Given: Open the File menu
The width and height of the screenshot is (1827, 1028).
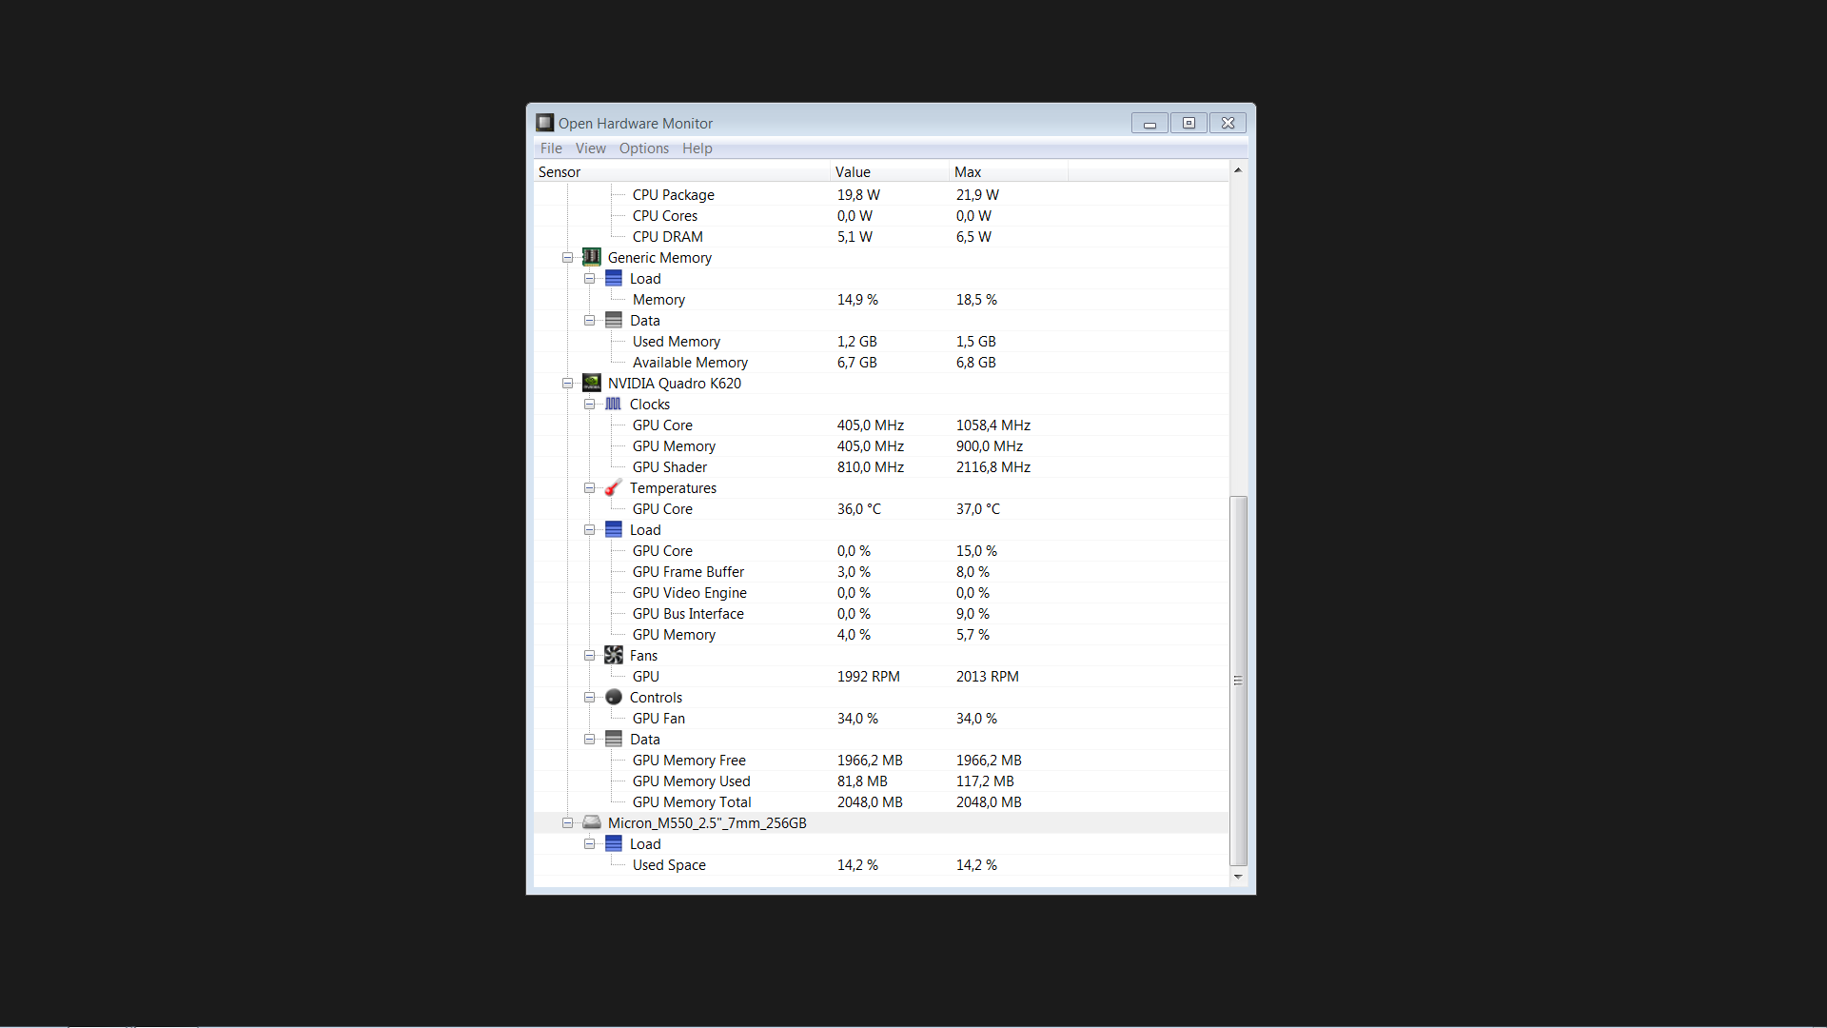Looking at the screenshot, I should click(551, 148).
